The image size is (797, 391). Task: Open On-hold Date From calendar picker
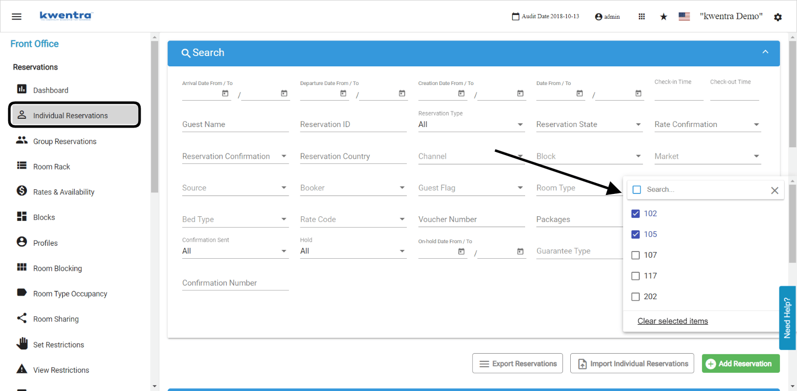461,252
